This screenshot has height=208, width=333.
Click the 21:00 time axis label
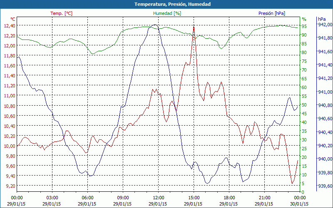tap(265, 198)
